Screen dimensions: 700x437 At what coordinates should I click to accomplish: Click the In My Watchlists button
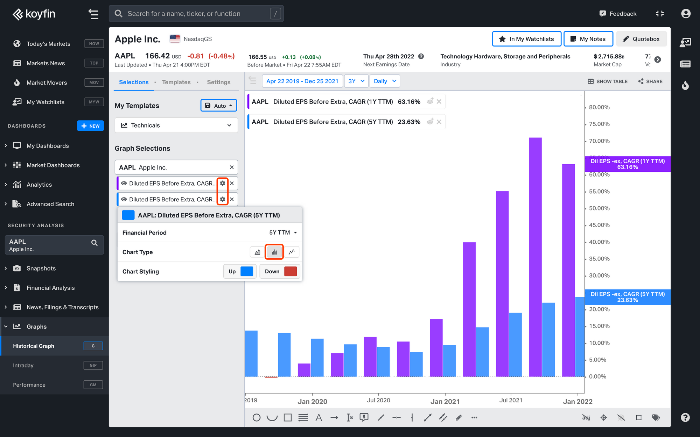(x=527, y=39)
